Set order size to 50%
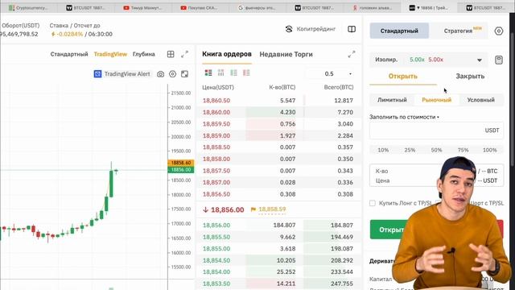This screenshot has width=515, height=290. pyautogui.click(x=436, y=150)
